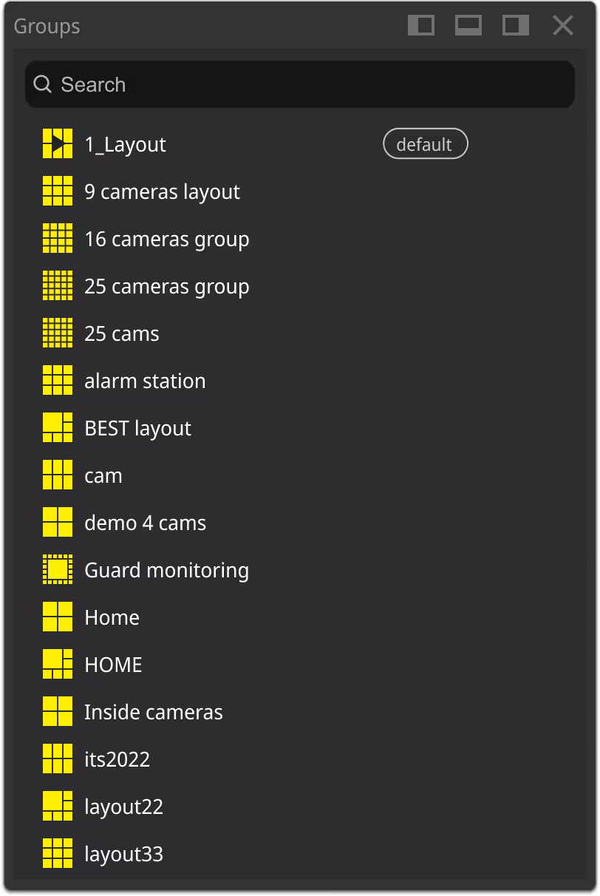Viewport: 600px width, 896px height.
Task: Click the 1_Layout playback-style layout icon
Action: coord(57,143)
